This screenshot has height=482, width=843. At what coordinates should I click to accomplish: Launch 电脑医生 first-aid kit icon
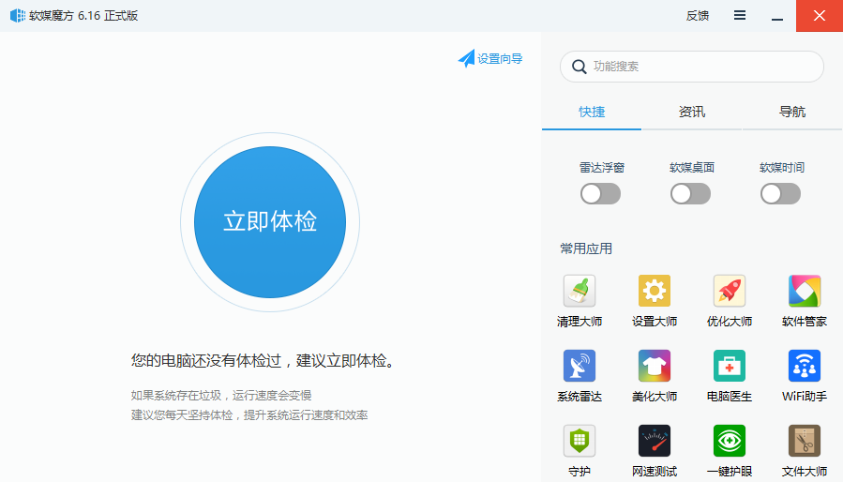coord(729,366)
